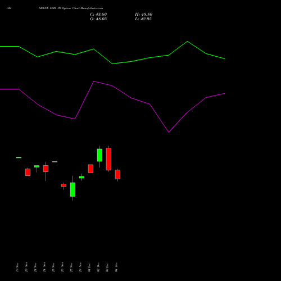Click the 26 Nov date label
The image size is (281, 281).
click(62, 268)
